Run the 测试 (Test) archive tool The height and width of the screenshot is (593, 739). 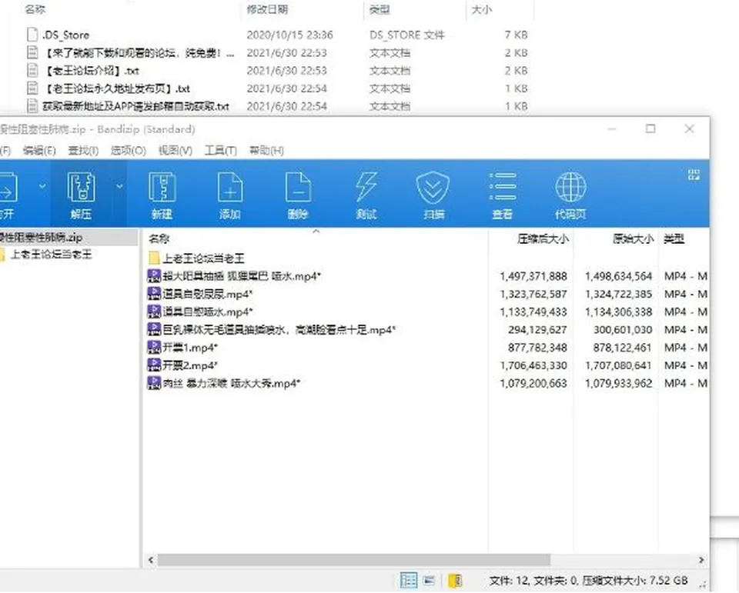[366, 194]
